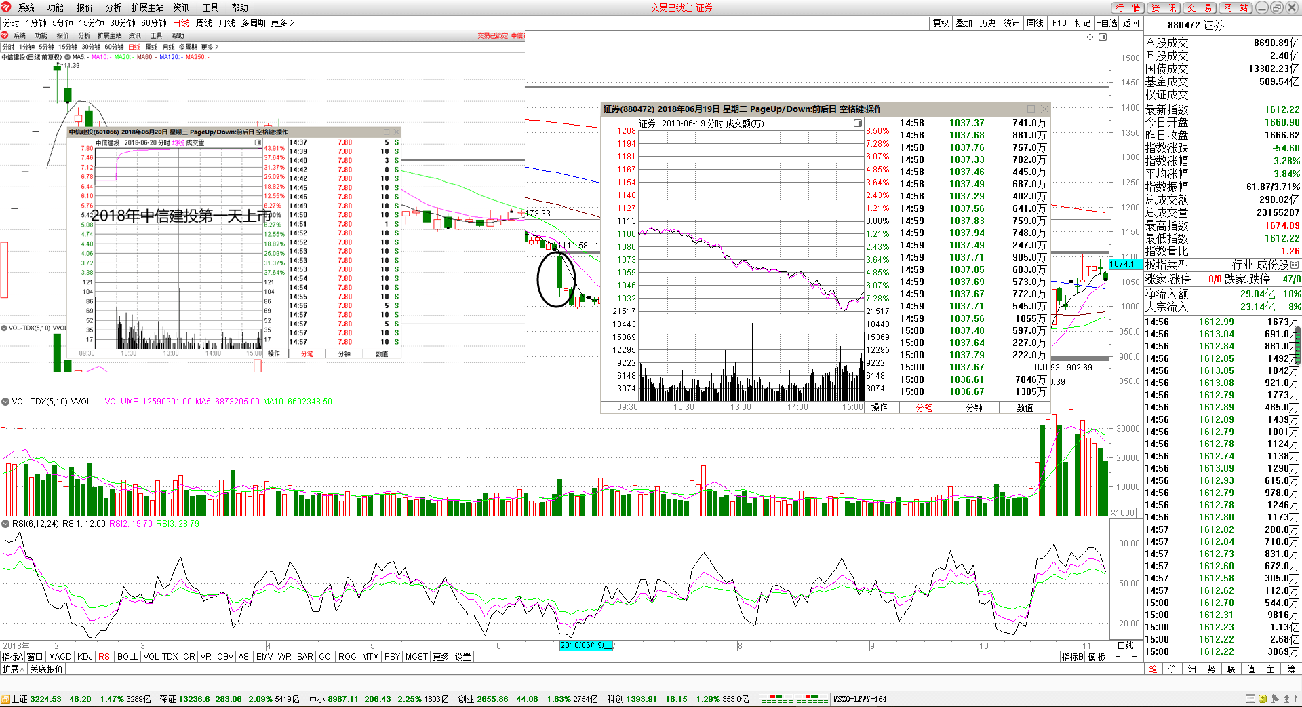1302x707 pixels.
Task: Click the collapsed-circle icon beside the VOL-TDX indicator label
Action: click(5, 402)
